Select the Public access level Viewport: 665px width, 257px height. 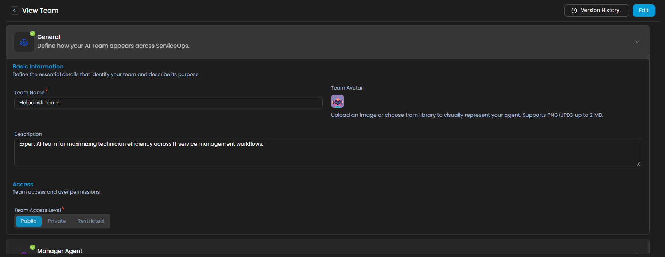point(29,221)
